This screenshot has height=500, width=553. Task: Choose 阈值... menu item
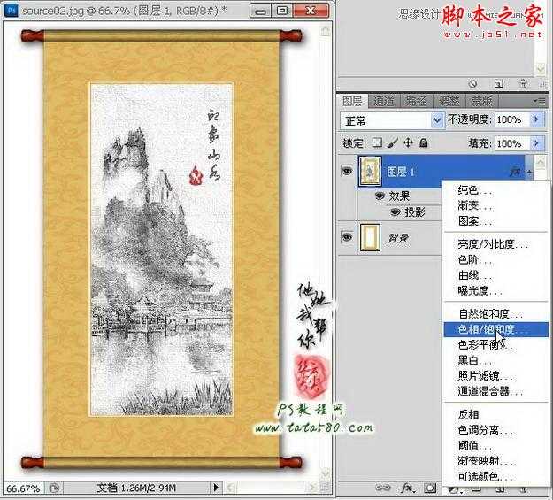click(495, 445)
